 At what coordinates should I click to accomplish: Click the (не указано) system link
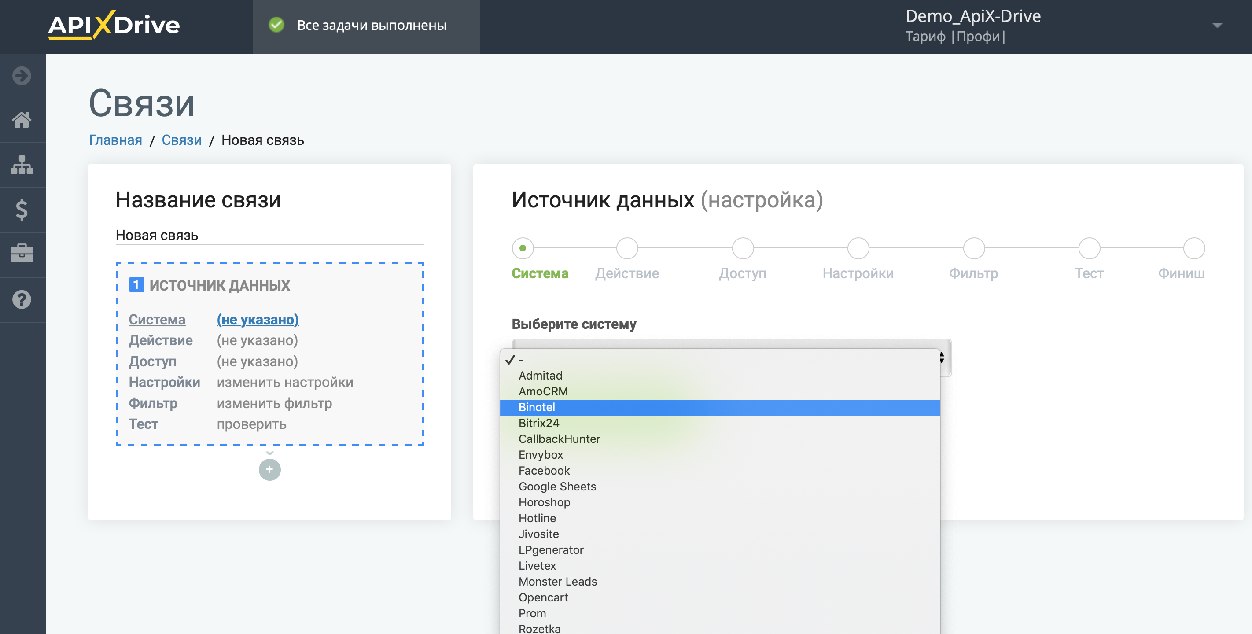pyautogui.click(x=258, y=320)
